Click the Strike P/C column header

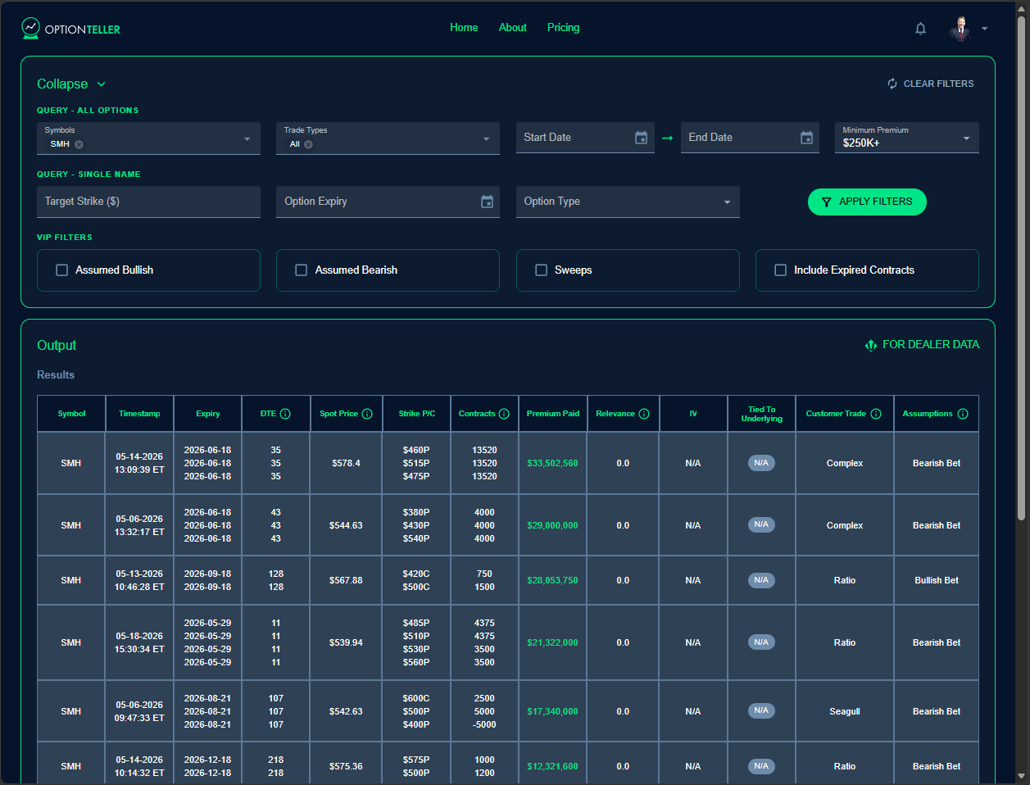(417, 414)
